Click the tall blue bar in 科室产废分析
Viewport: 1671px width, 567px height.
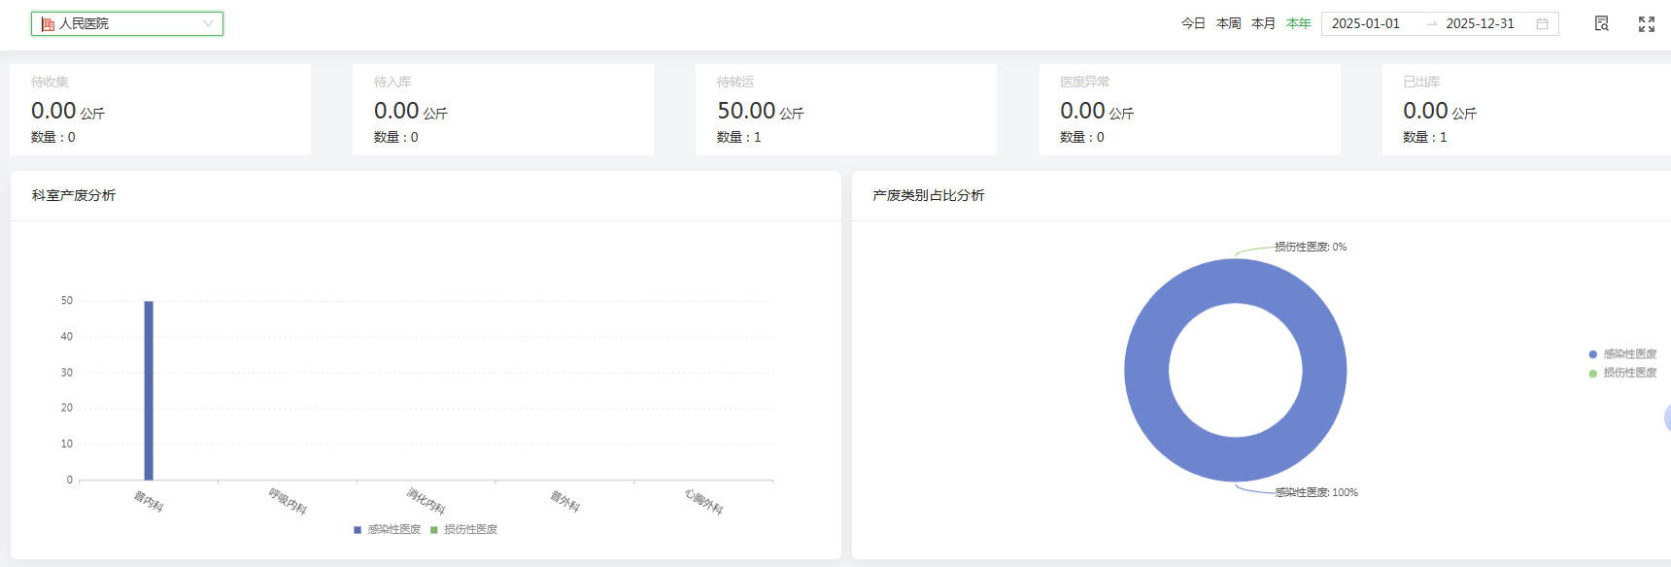149,390
